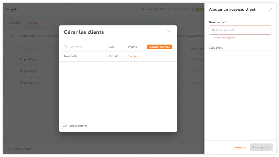The width and height of the screenshot is (279, 157).
Task: Click the Code client input field
Action: click(x=240, y=54)
